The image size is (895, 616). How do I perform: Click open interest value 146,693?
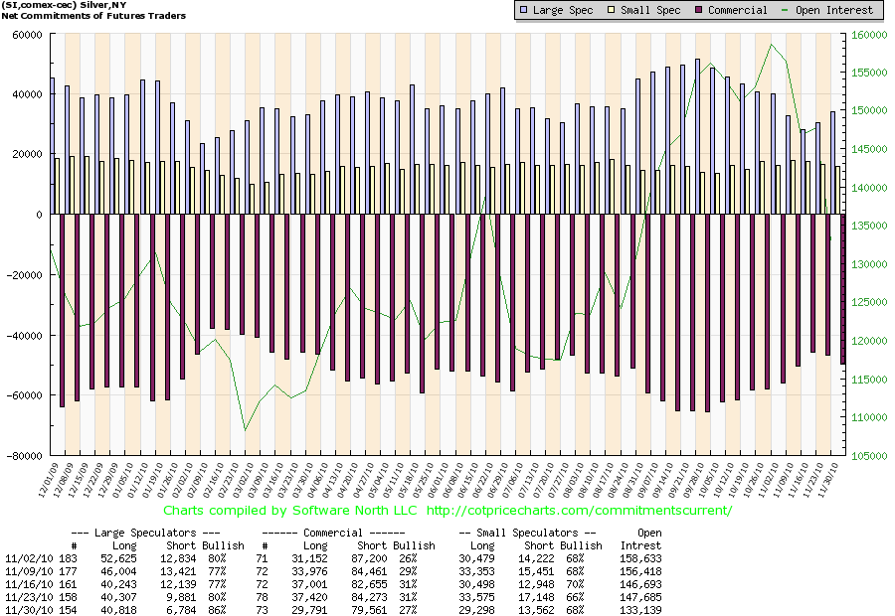[x=641, y=584]
